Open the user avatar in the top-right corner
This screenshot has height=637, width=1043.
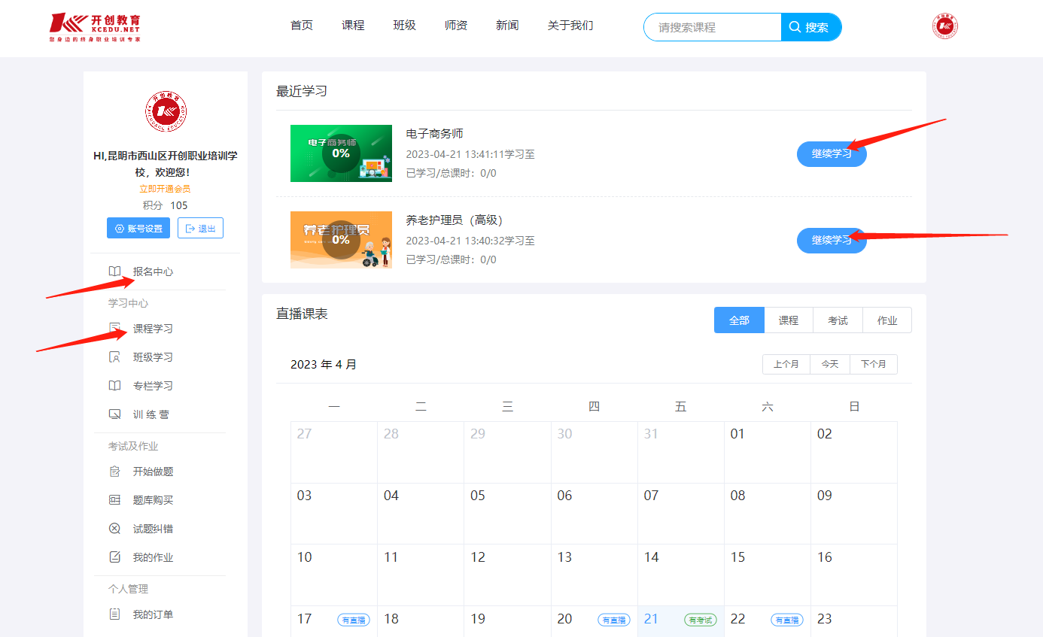click(944, 26)
